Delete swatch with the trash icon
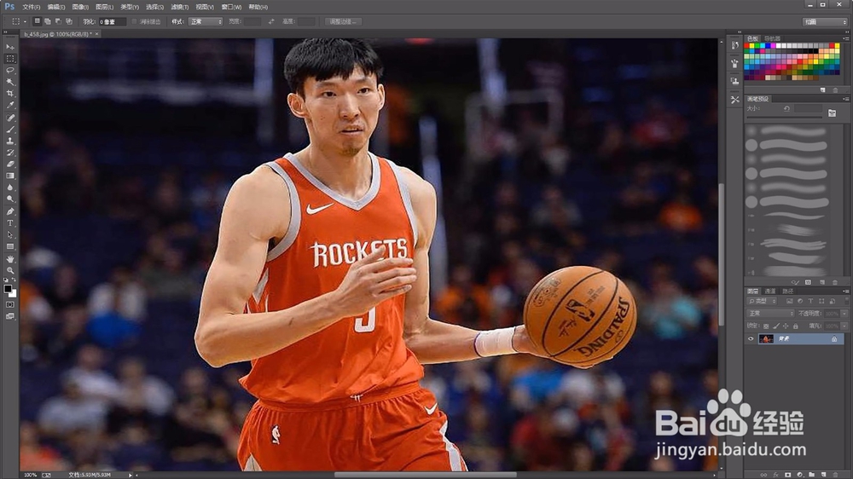This screenshot has width=853, height=479. [836, 90]
